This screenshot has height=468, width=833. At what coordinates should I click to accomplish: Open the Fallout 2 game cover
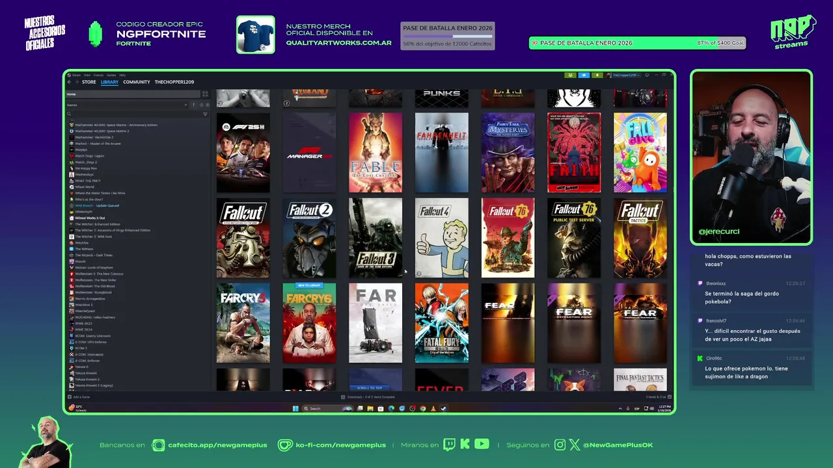click(x=310, y=238)
